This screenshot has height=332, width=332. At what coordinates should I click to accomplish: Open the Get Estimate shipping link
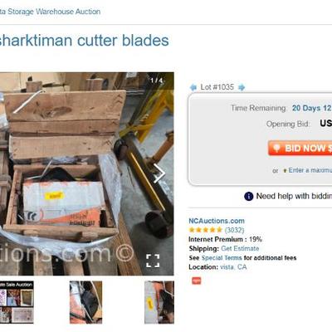tap(240, 248)
